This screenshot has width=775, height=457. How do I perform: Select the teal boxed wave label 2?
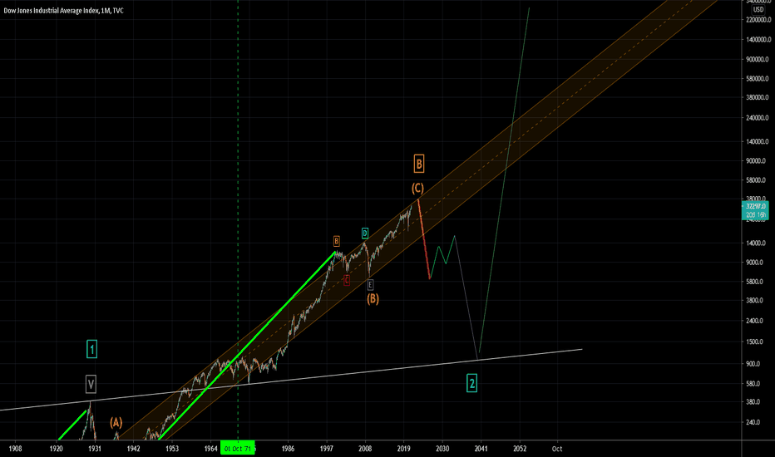click(472, 383)
